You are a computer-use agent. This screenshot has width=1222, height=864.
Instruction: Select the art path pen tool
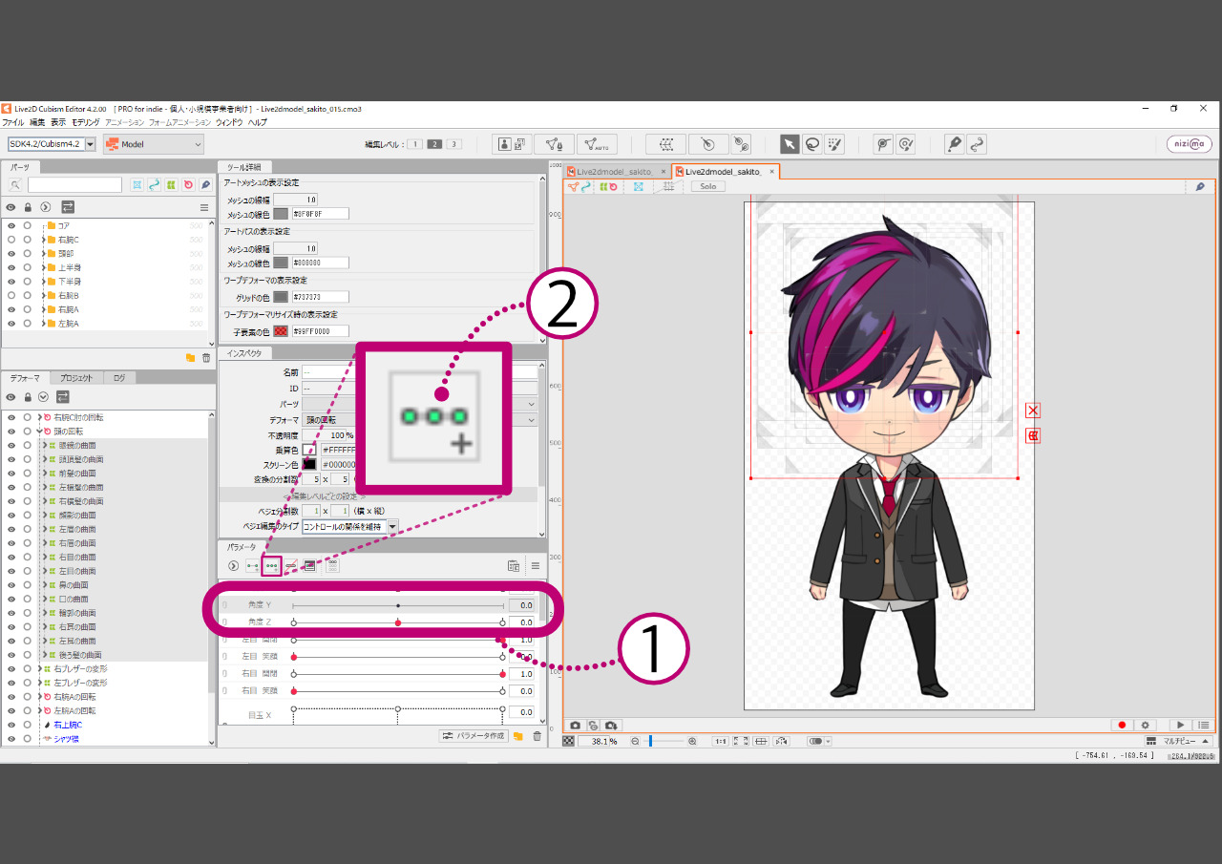(953, 144)
